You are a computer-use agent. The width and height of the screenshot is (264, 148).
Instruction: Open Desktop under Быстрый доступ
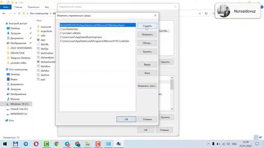point(15,28)
